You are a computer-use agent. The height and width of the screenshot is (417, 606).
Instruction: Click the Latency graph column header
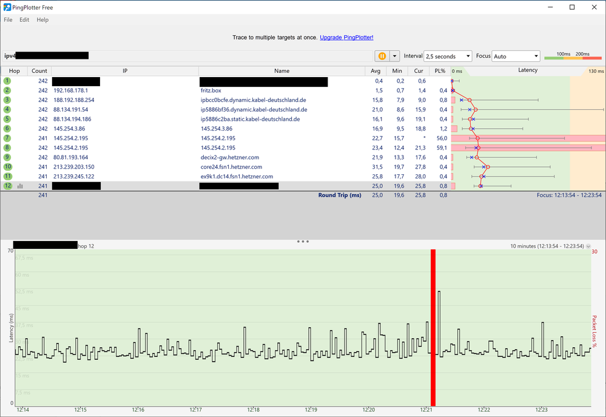point(528,70)
